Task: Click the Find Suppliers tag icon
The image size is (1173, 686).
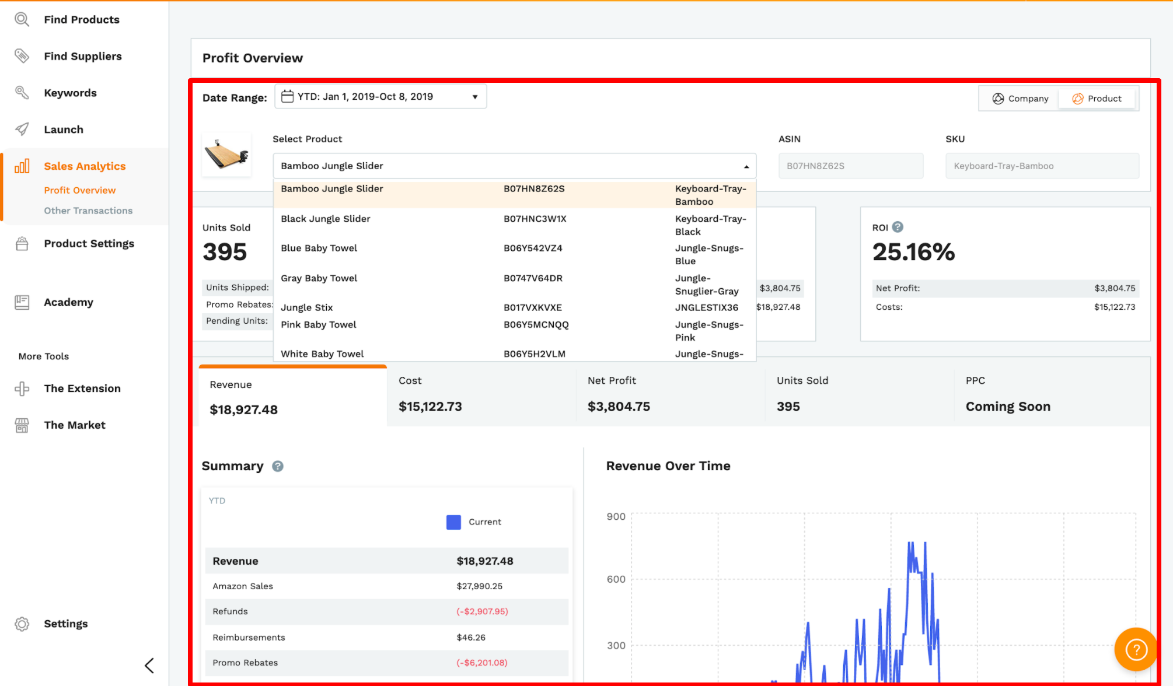Action: [x=22, y=56]
